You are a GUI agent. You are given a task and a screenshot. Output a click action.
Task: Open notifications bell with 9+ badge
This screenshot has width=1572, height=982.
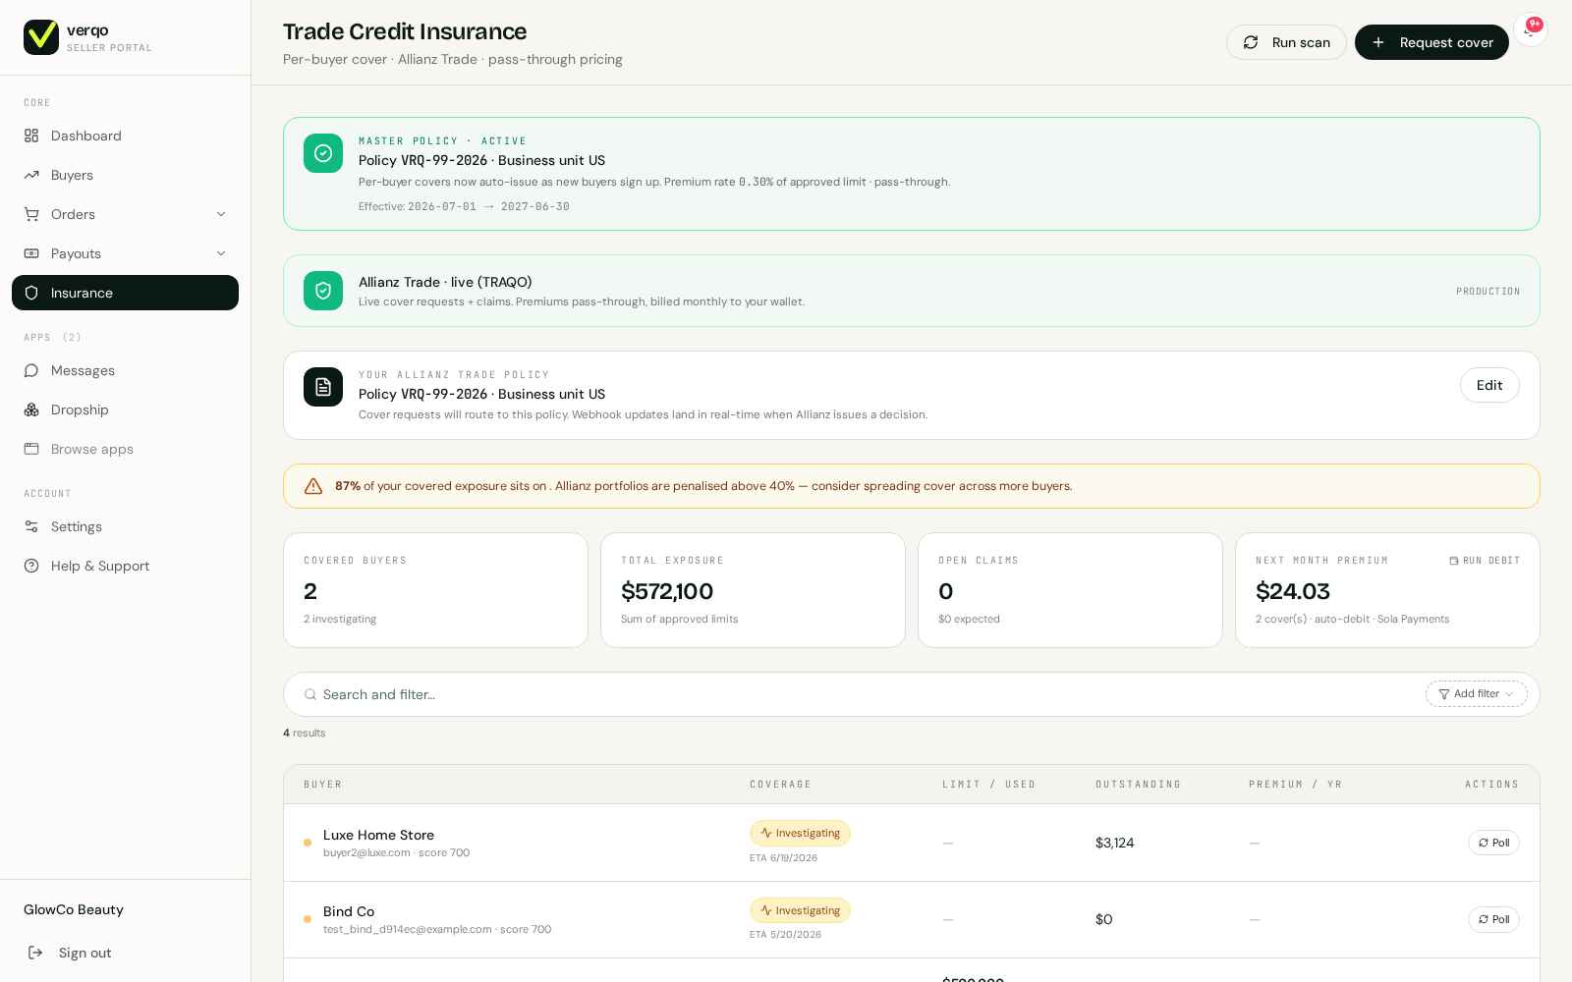(x=1530, y=30)
